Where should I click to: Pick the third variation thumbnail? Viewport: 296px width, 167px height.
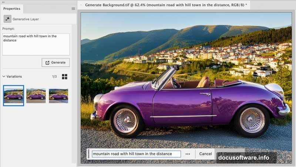point(58,96)
